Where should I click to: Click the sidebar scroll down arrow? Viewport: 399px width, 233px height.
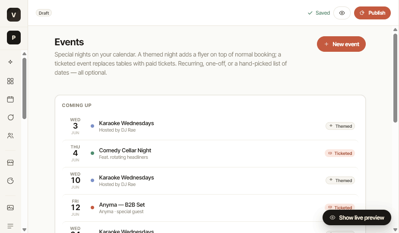click(25, 230)
